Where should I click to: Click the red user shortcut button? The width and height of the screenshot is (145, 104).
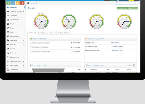22,3
